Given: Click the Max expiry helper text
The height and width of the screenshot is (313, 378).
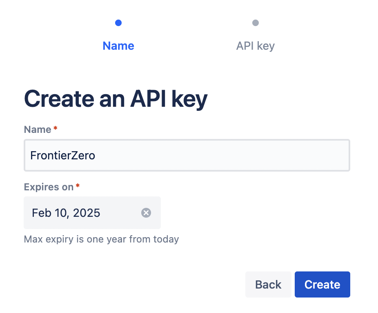Looking at the screenshot, I should pos(101,239).
